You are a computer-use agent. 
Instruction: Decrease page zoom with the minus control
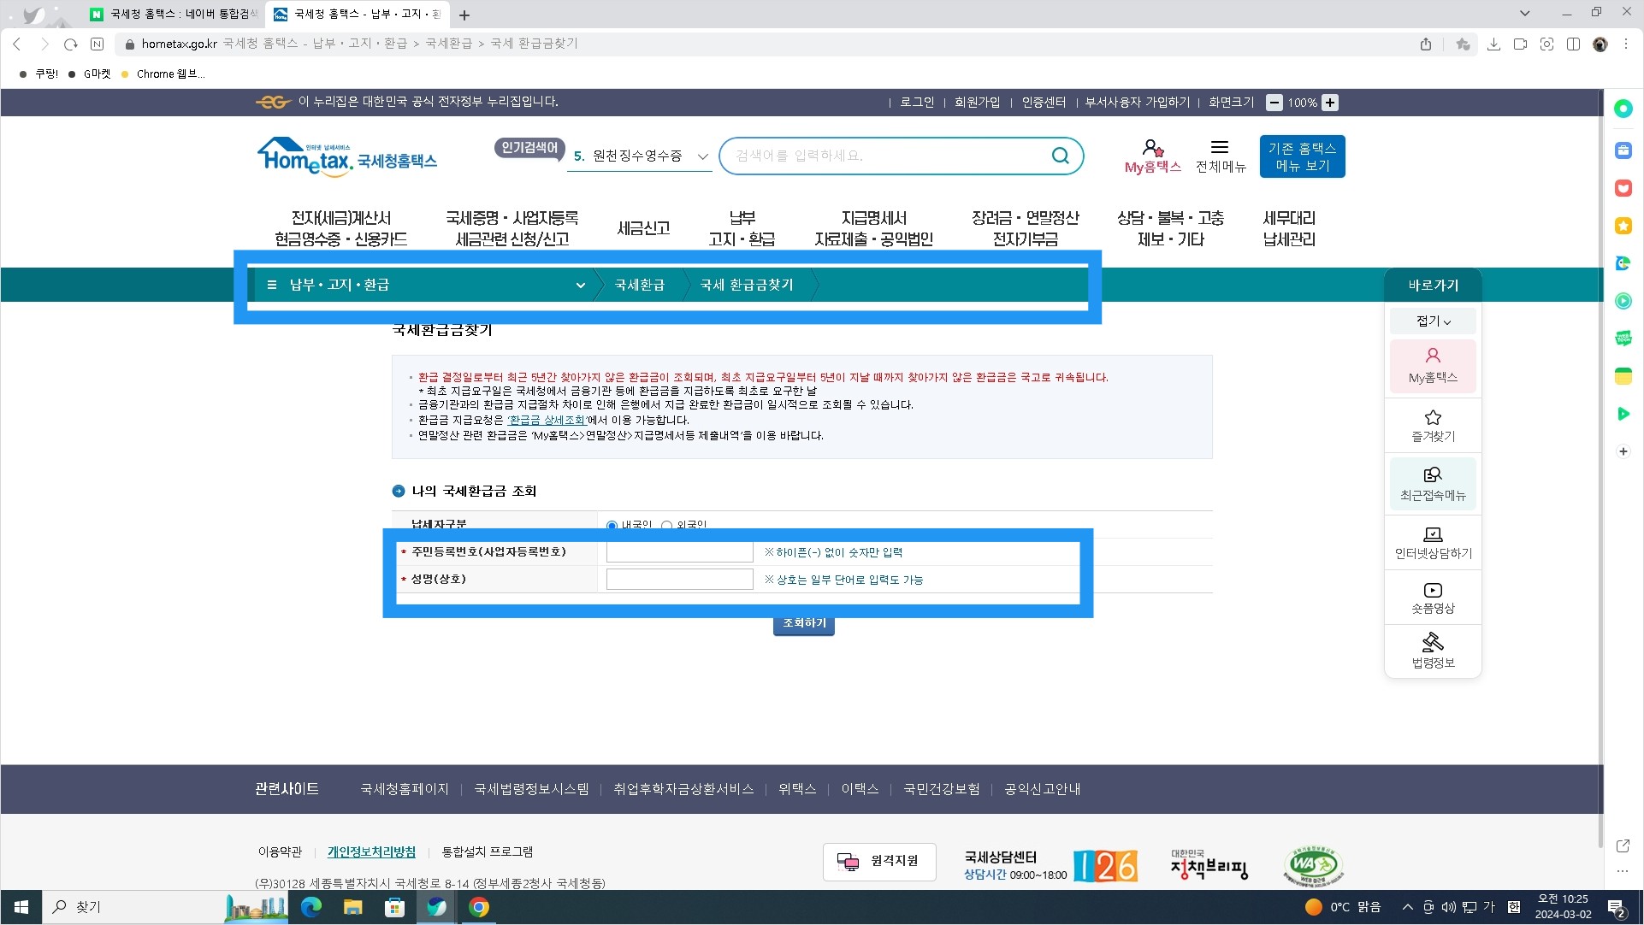coord(1274,103)
